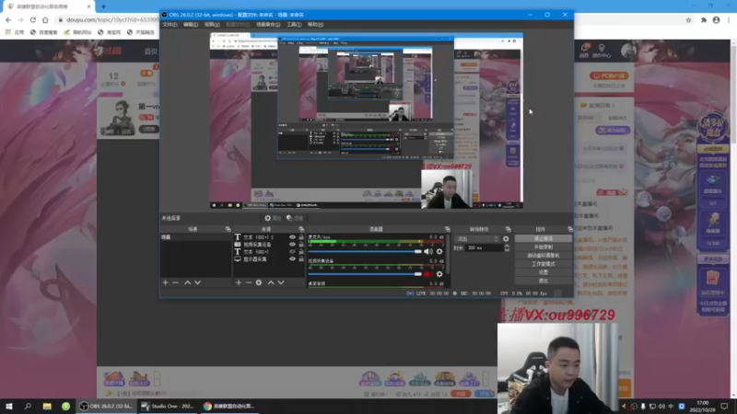The image size is (737, 414).
Task: Open the Edit menu in OBS
Action: pos(191,25)
